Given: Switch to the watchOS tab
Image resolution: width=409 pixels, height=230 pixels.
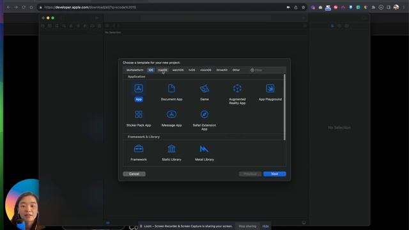Looking at the screenshot, I should 178,70.
